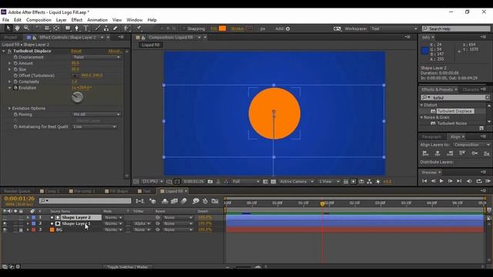Switch to the Comp 1 timeline tab
The width and height of the screenshot is (493, 277).
[52, 191]
